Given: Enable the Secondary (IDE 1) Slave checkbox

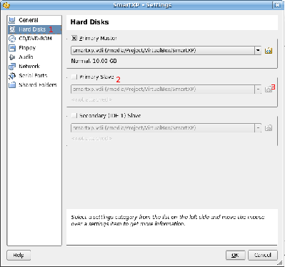Looking at the screenshot, I should pos(74,116).
